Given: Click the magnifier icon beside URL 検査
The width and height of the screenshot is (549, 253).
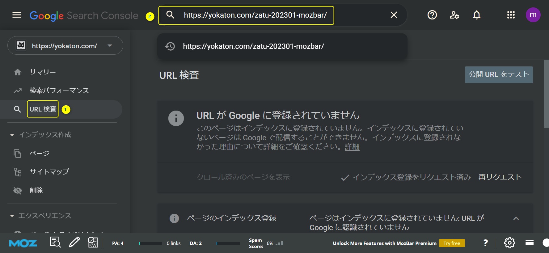Looking at the screenshot, I should click(17, 109).
